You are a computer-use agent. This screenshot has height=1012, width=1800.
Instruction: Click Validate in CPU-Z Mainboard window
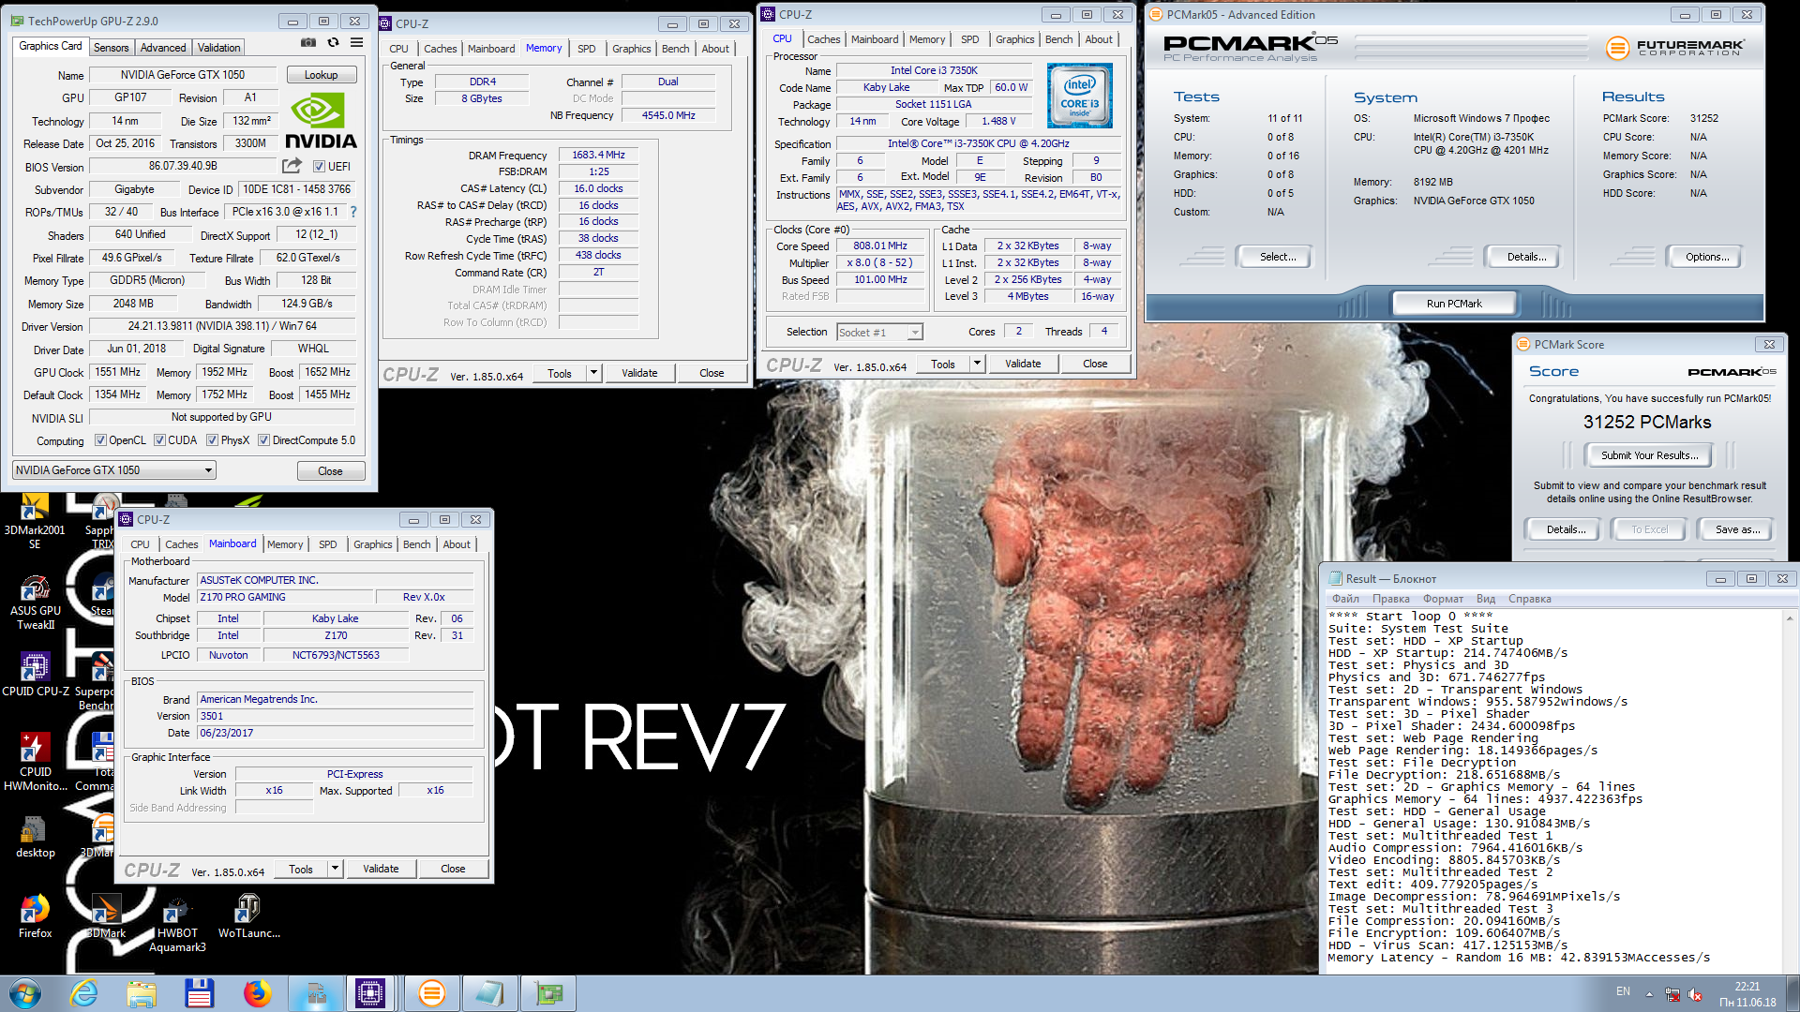[x=381, y=869]
